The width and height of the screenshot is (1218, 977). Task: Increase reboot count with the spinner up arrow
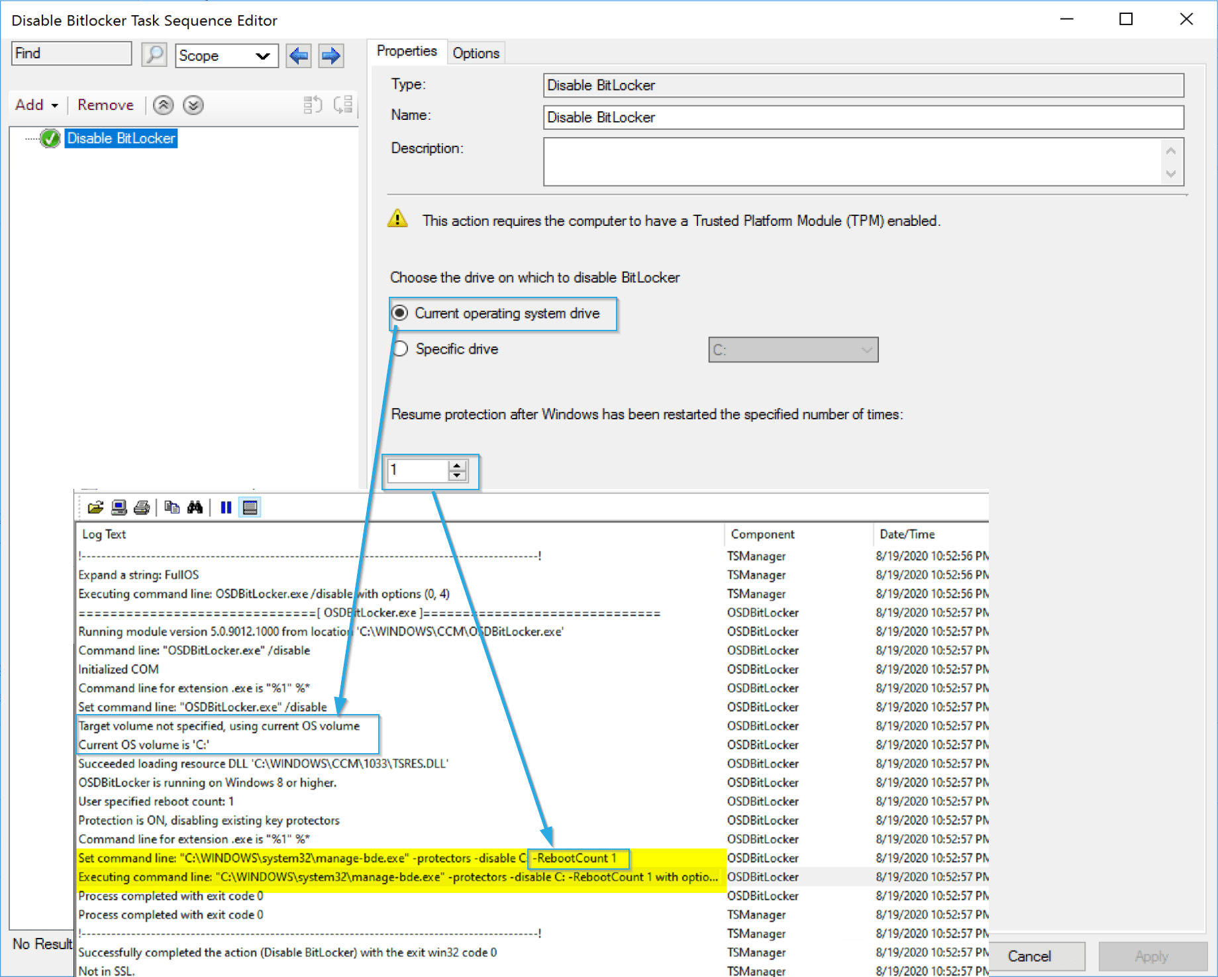click(x=457, y=466)
